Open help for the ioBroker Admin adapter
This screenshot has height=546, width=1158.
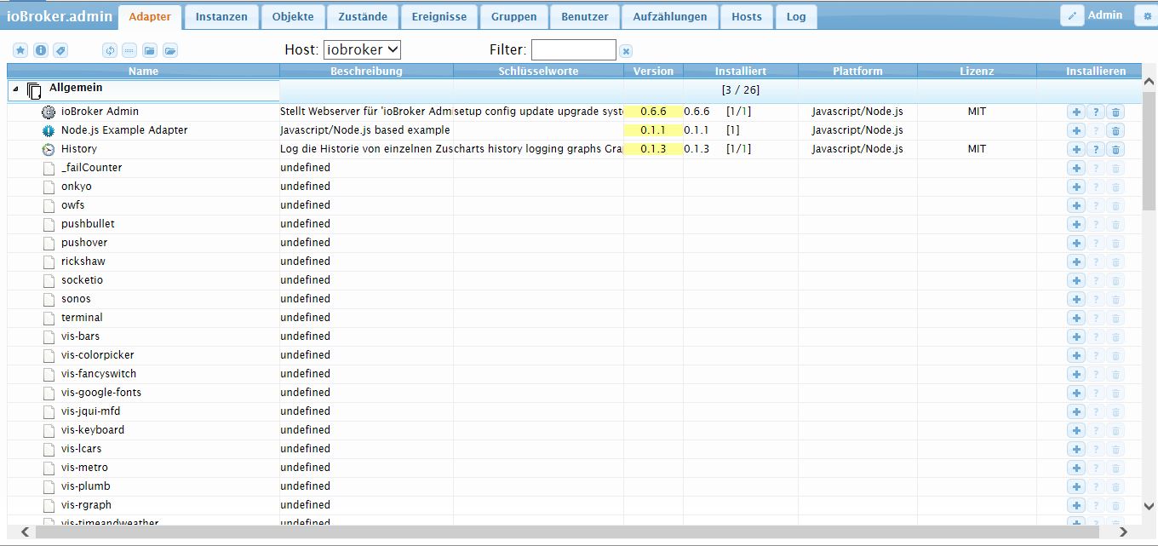point(1096,112)
